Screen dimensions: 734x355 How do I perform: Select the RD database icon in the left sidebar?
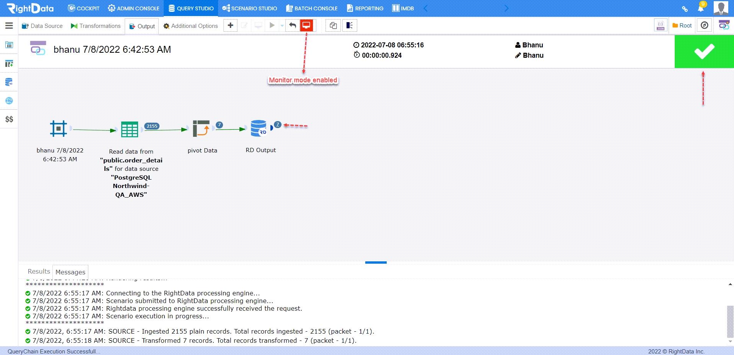(8, 82)
